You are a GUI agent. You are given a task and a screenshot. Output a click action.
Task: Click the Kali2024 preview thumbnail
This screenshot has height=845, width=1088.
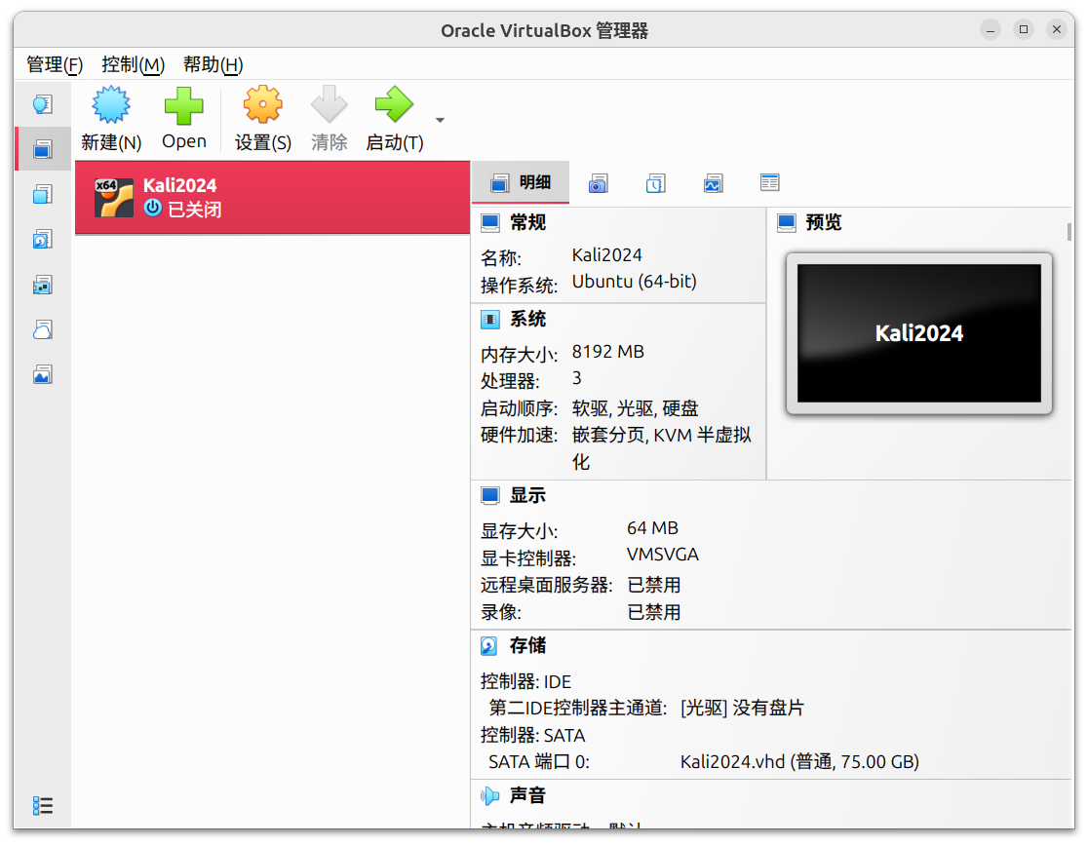click(918, 333)
